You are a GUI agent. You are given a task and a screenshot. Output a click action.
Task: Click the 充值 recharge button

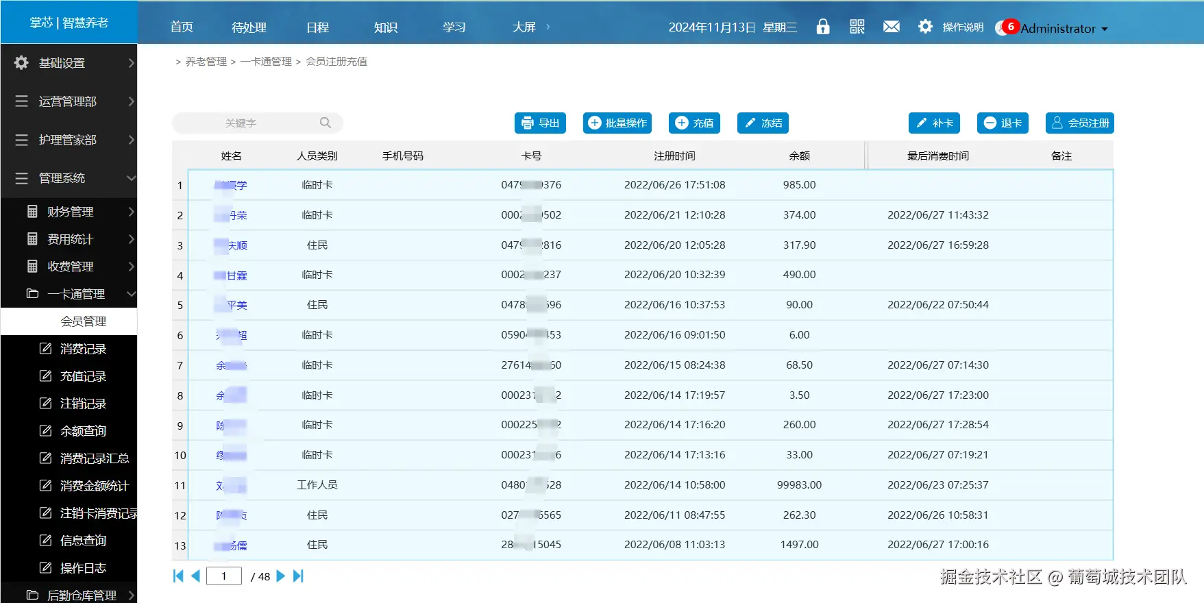point(695,123)
